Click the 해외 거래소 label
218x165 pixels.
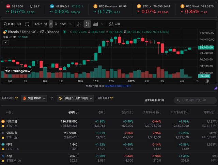(104, 98)
